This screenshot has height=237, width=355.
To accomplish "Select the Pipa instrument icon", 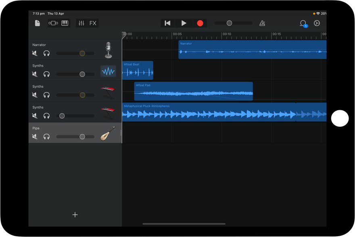I will 108,133.
